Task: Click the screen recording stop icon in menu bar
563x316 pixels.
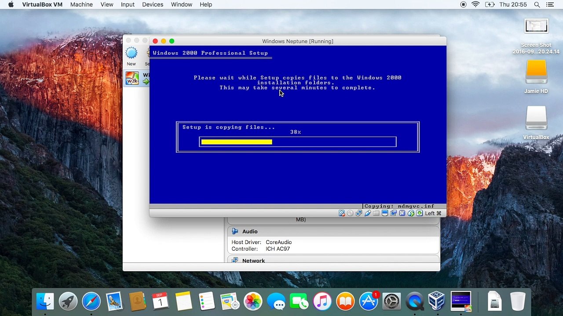Action: pyautogui.click(x=463, y=4)
